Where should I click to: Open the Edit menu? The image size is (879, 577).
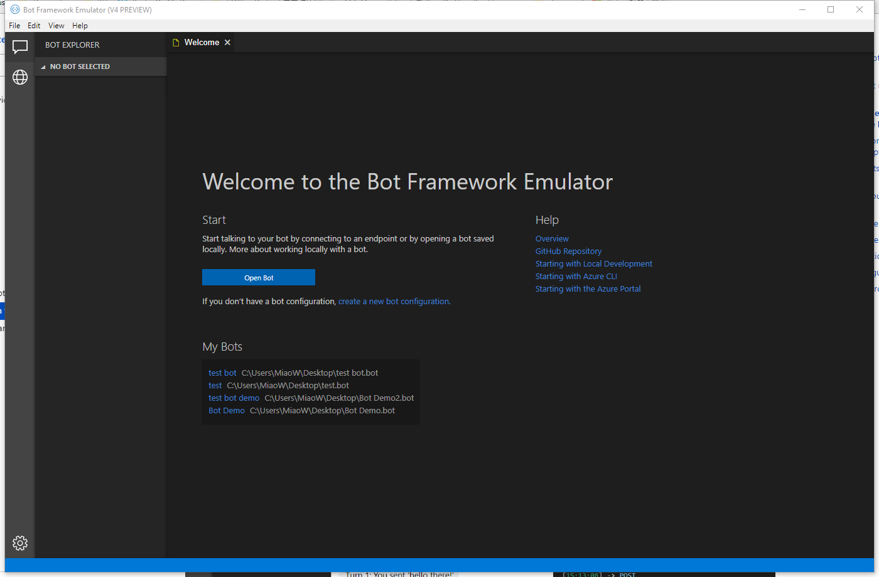pos(34,26)
